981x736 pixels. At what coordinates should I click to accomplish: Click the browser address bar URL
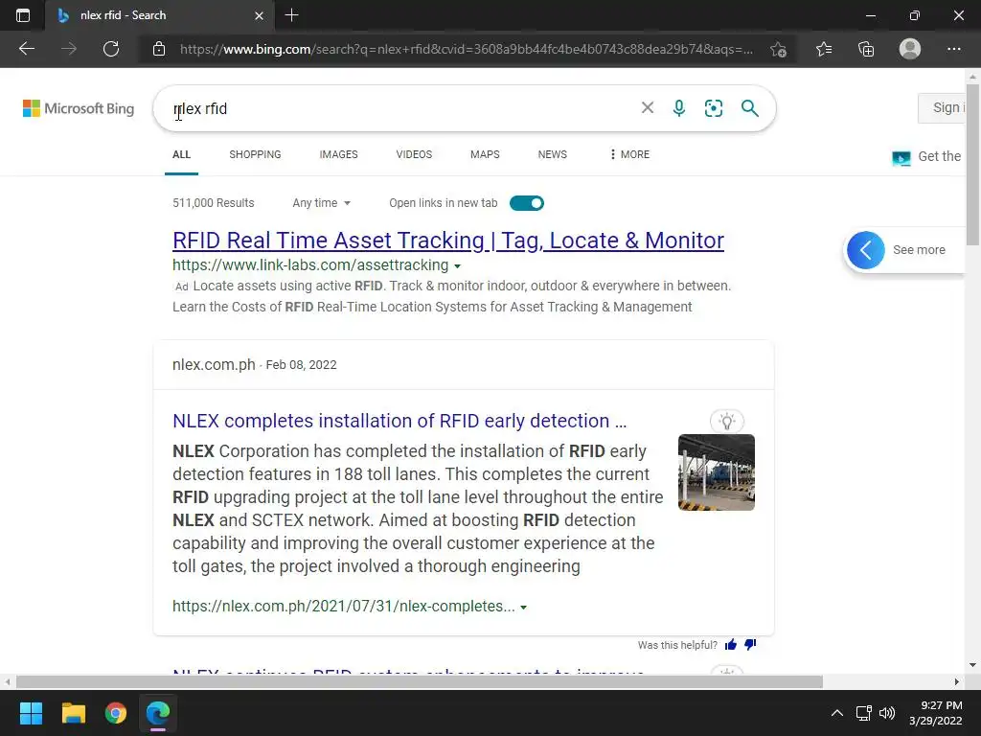467,49
